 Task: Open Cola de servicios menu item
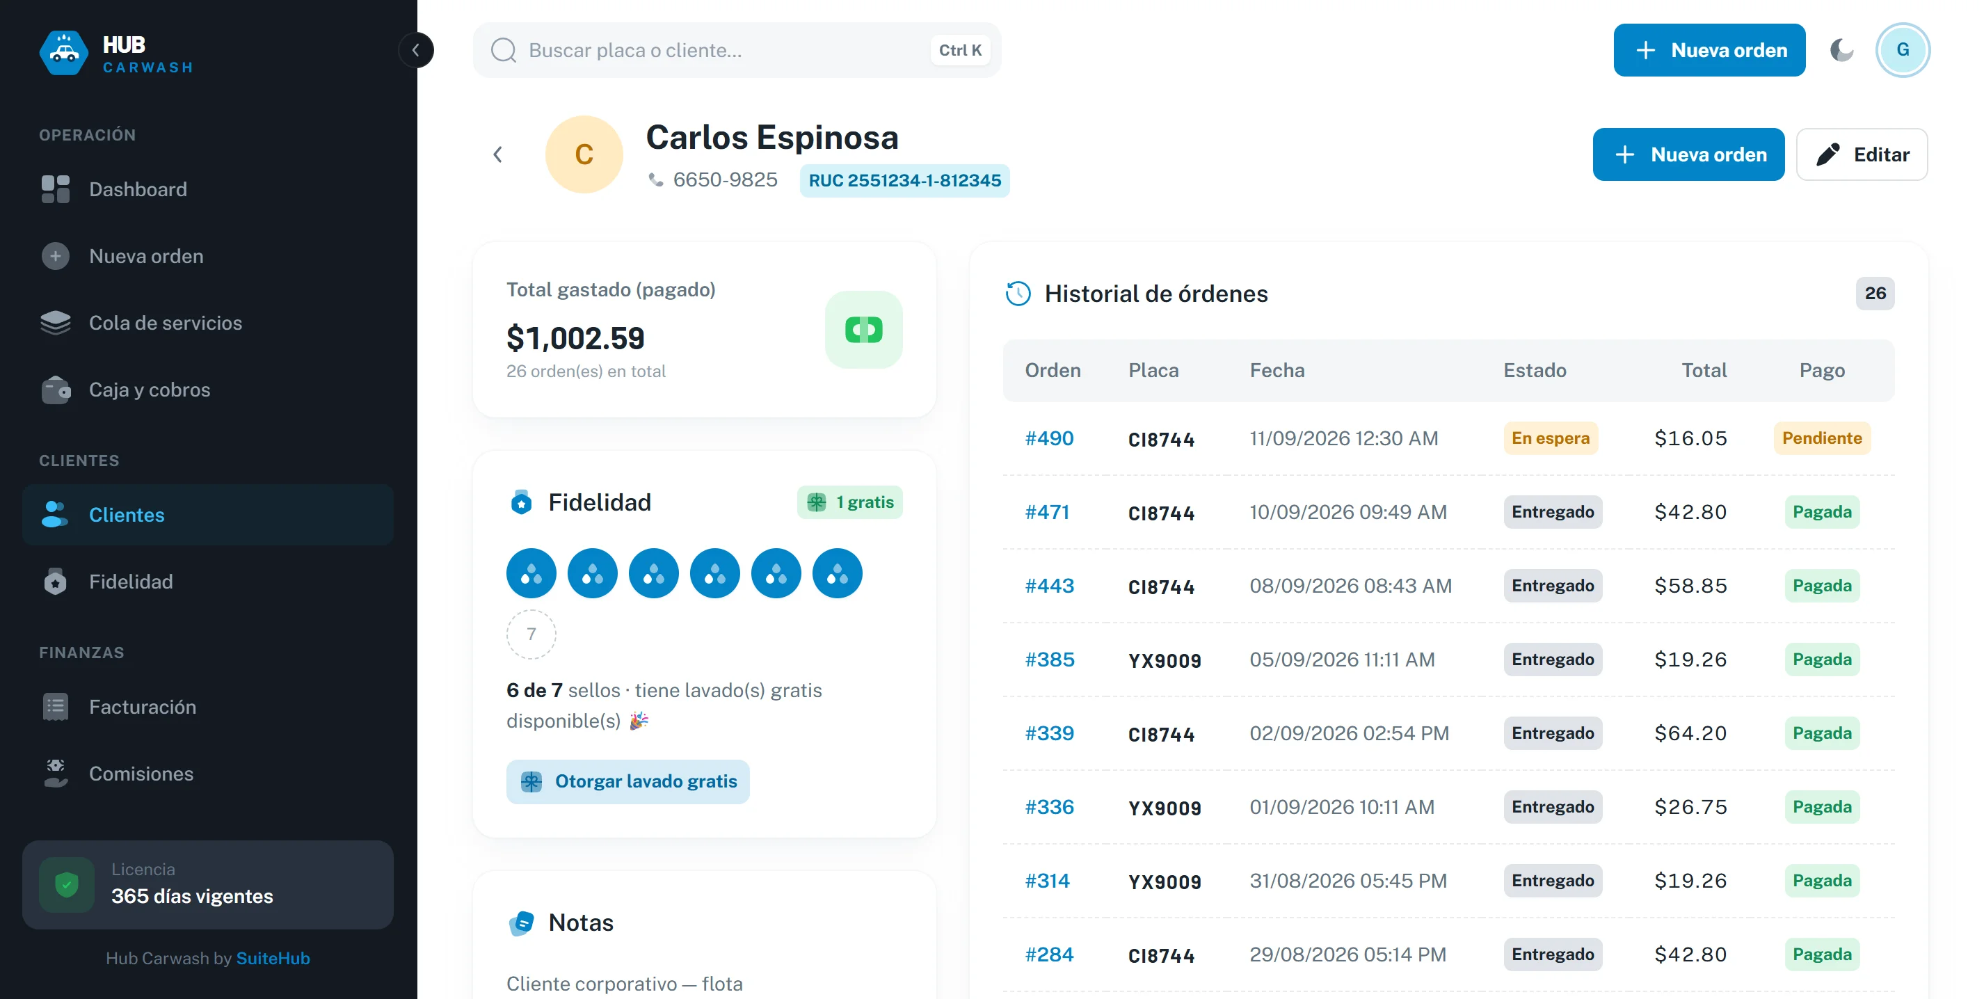(208, 323)
